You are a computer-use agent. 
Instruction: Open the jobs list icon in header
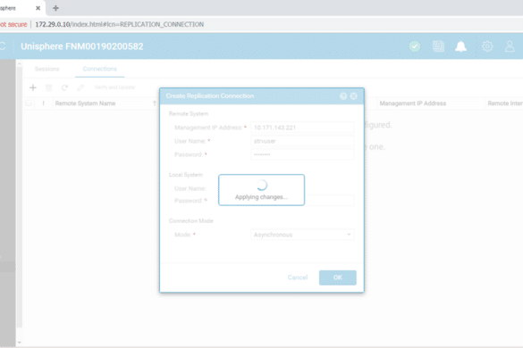(438, 46)
